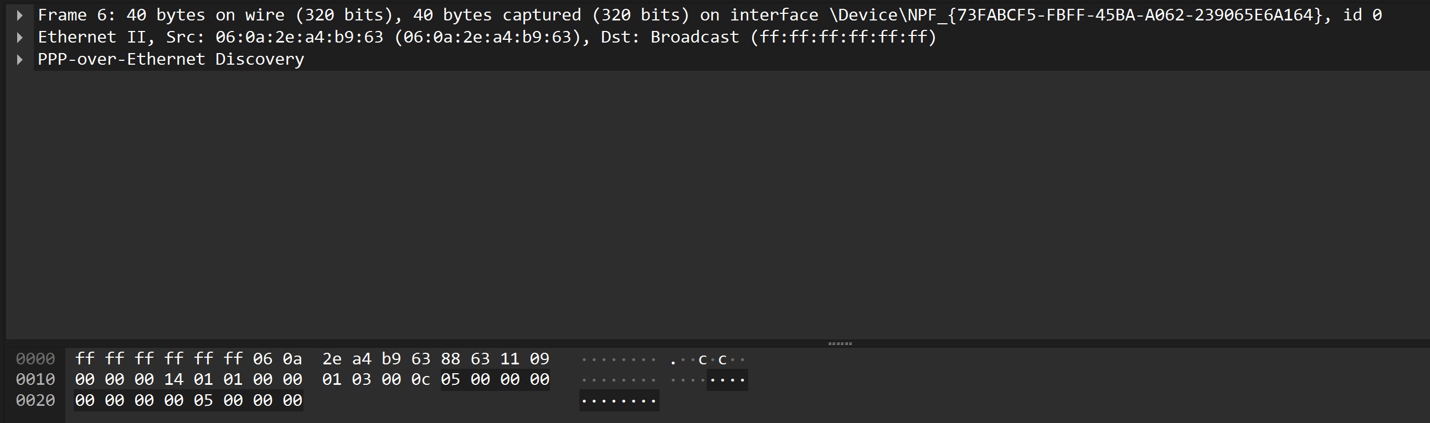The height and width of the screenshot is (423, 1430).
Task: Click the highlighted 05 byte in row 0020
Action: tap(203, 400)
